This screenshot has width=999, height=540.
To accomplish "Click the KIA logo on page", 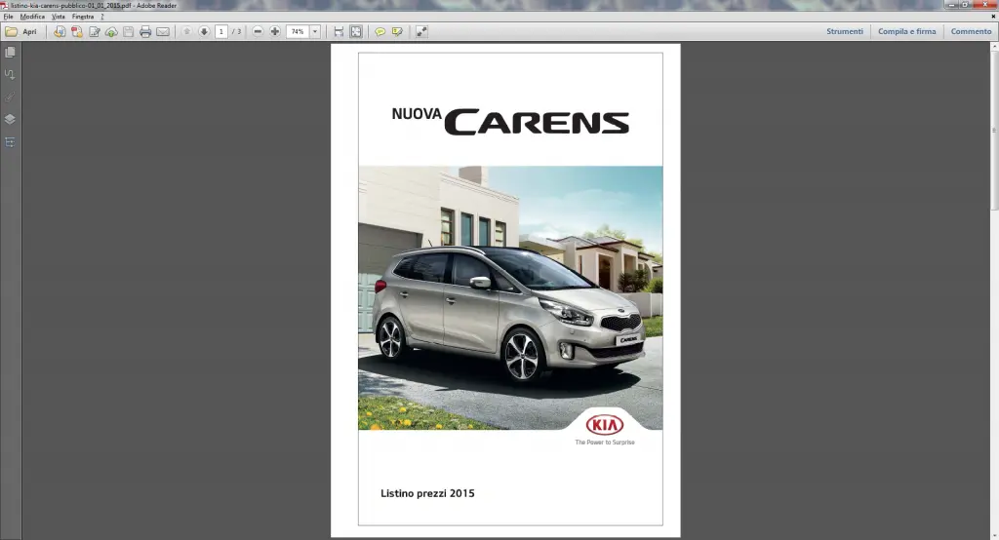I will coord(605,425).
